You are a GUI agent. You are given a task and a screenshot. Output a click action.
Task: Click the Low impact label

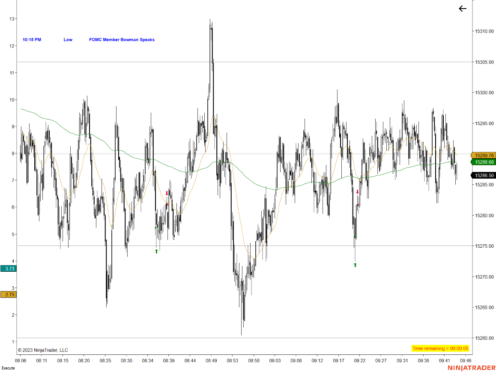(68, 39)
